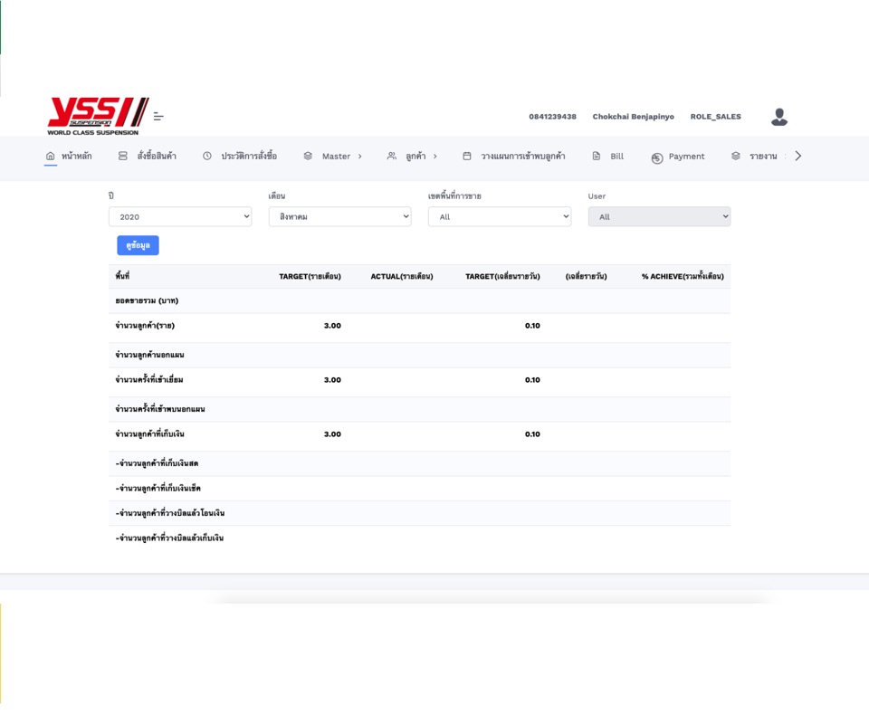Open the Bill menu item
Screen dimensions: 869x724
click(616, 157)
